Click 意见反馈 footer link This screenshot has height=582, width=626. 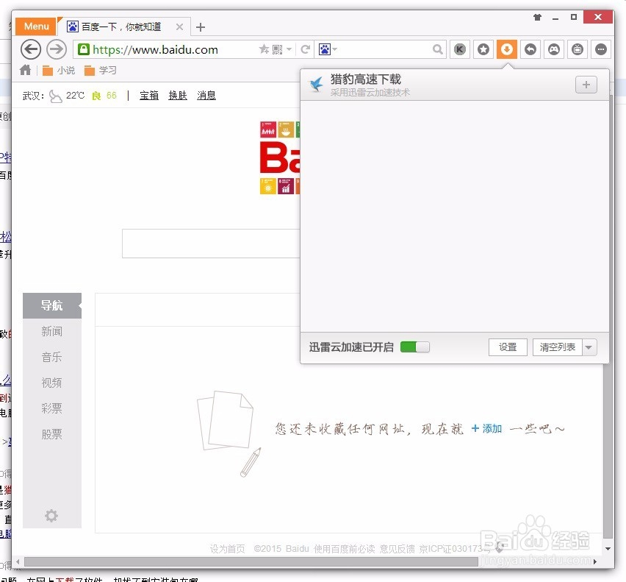click(x=397, y=549)
